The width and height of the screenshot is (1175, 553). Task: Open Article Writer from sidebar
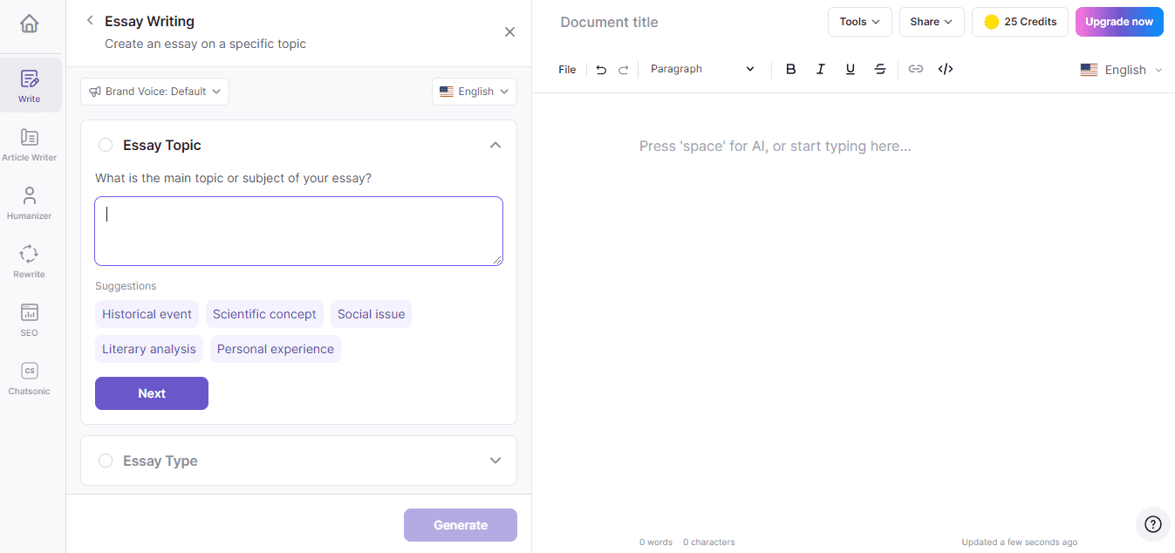click(30, 145)
